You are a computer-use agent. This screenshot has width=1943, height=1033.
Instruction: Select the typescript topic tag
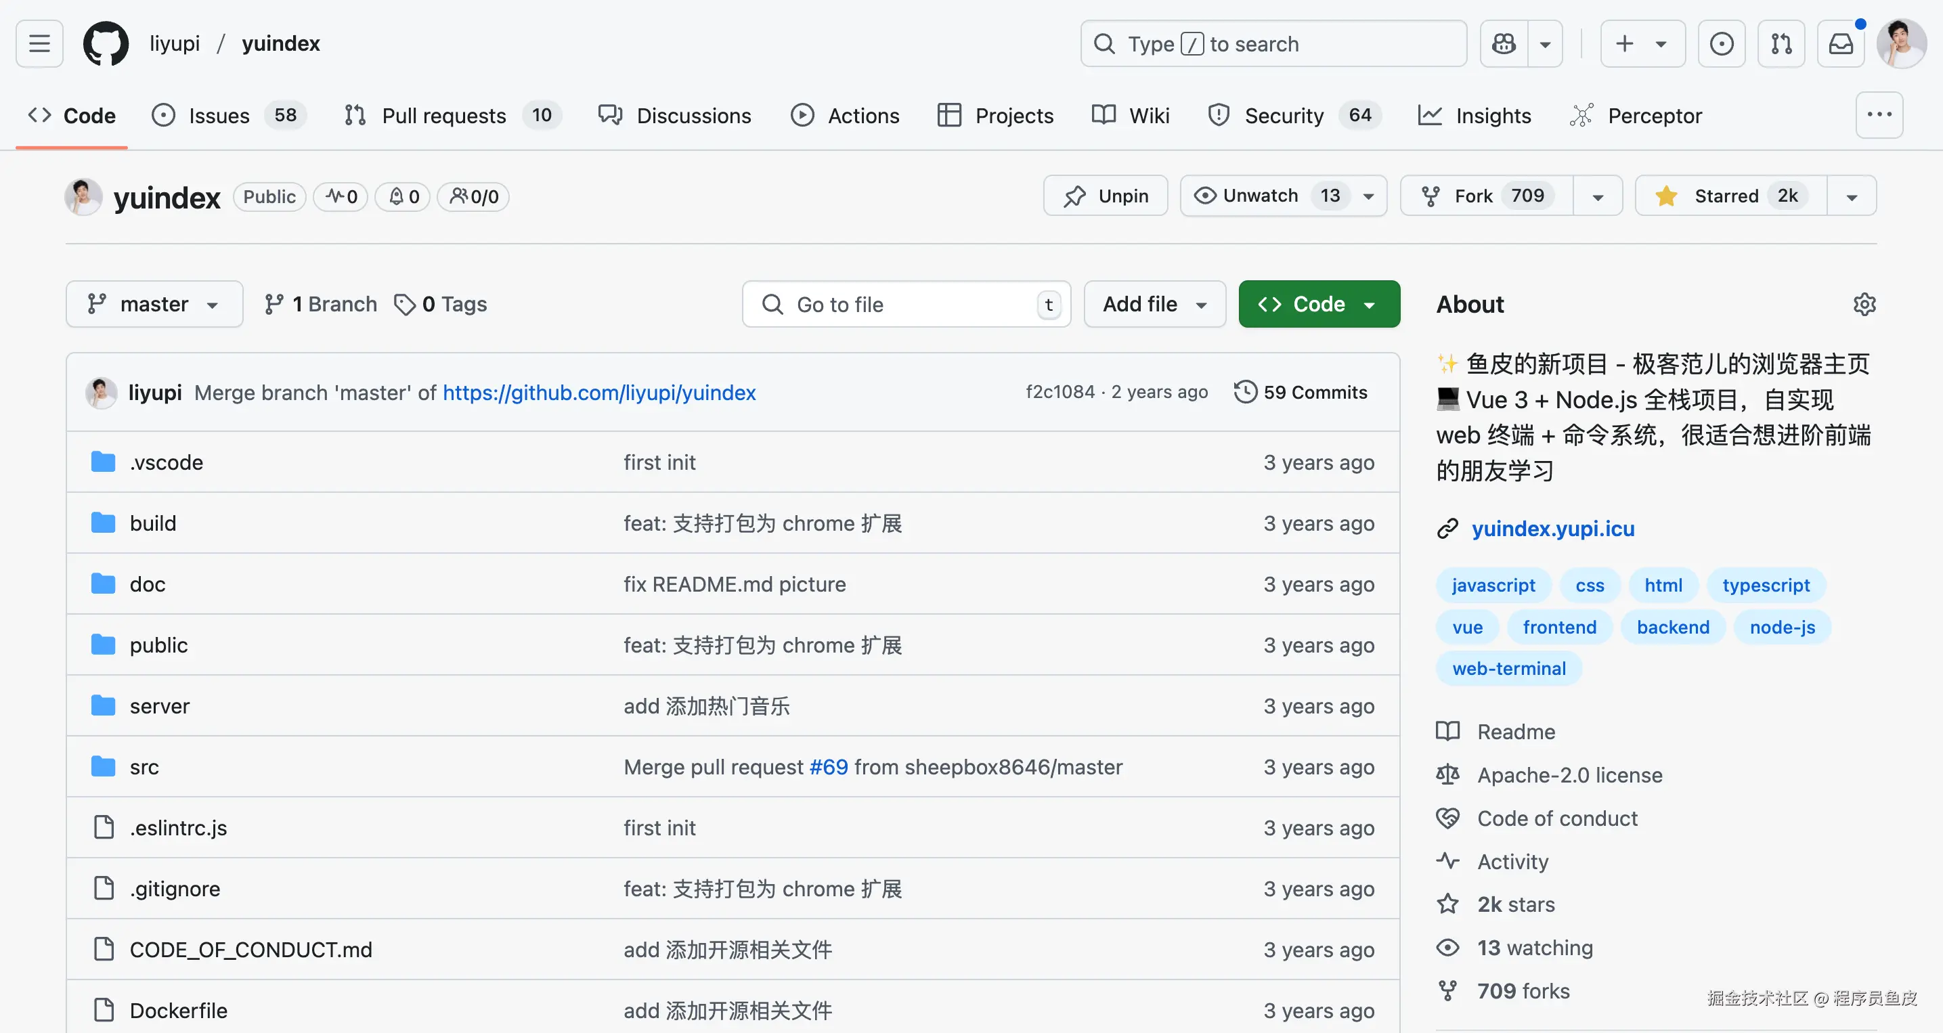click(x=1765, y=585)
